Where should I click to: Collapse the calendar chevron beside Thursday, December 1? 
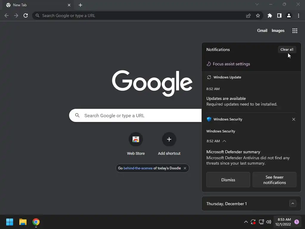pos(293,203)
